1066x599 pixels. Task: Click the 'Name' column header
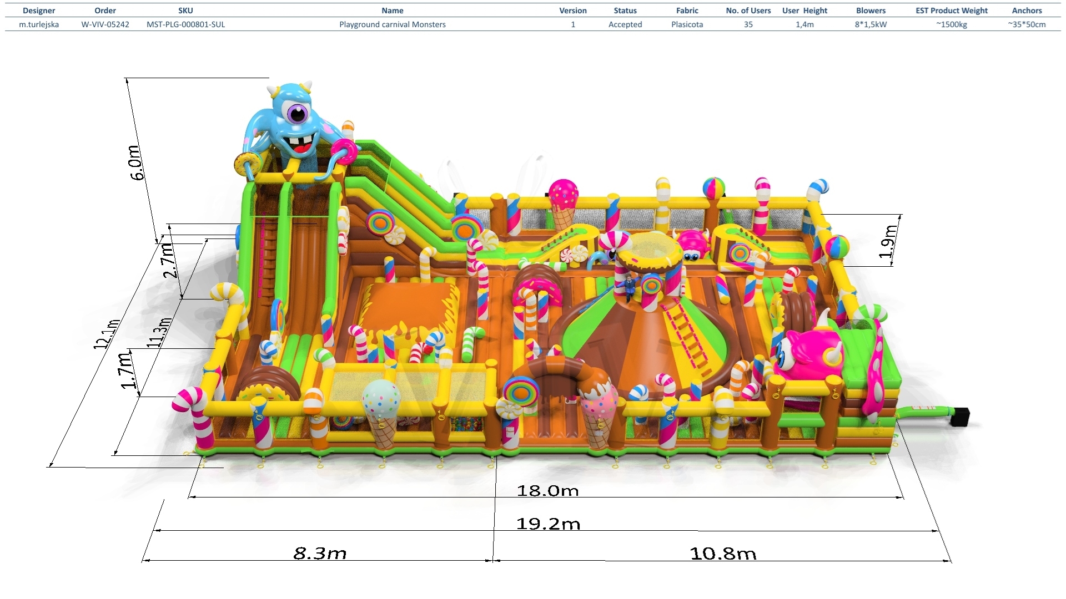pyautogui.click(x=393, y=11)
